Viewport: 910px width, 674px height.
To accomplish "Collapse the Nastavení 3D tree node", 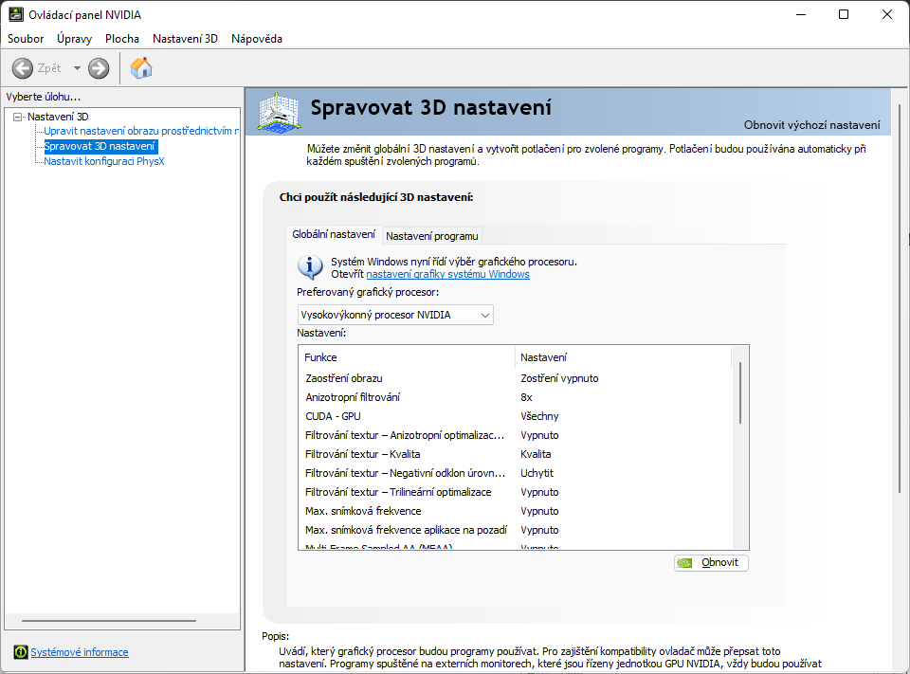I will (17, 117).
